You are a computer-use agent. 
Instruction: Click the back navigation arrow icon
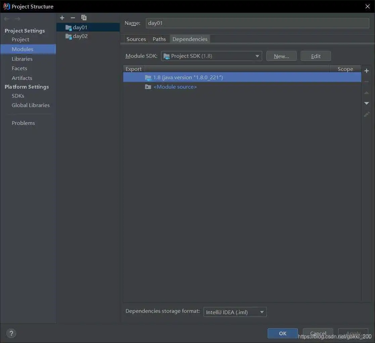tap(6, 18)
